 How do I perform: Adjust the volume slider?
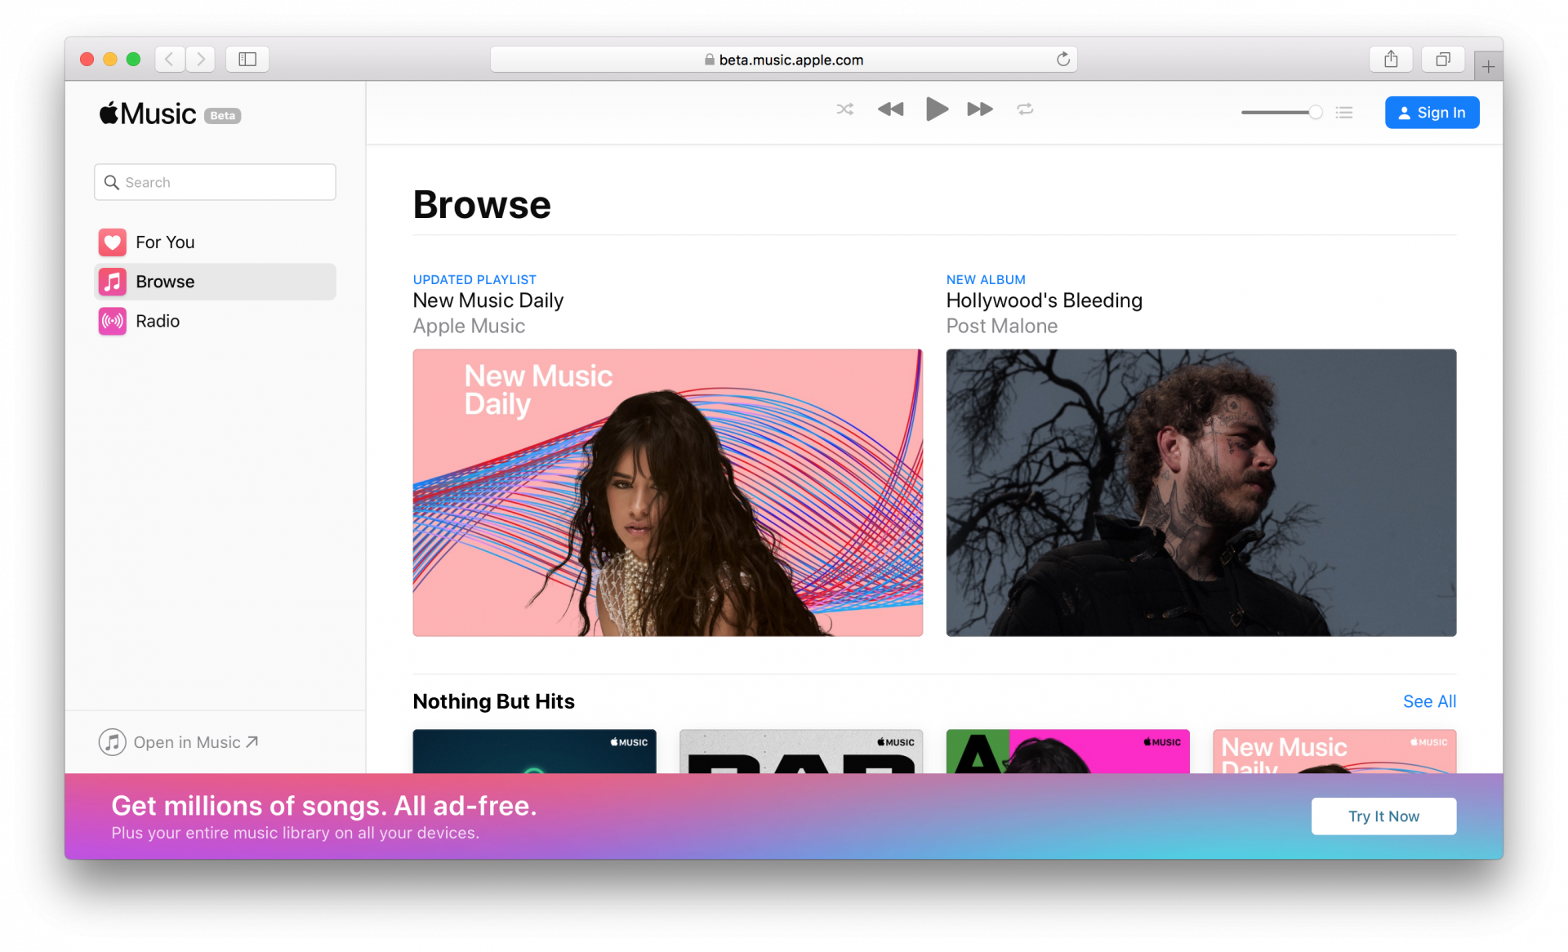coord(1281,113)
